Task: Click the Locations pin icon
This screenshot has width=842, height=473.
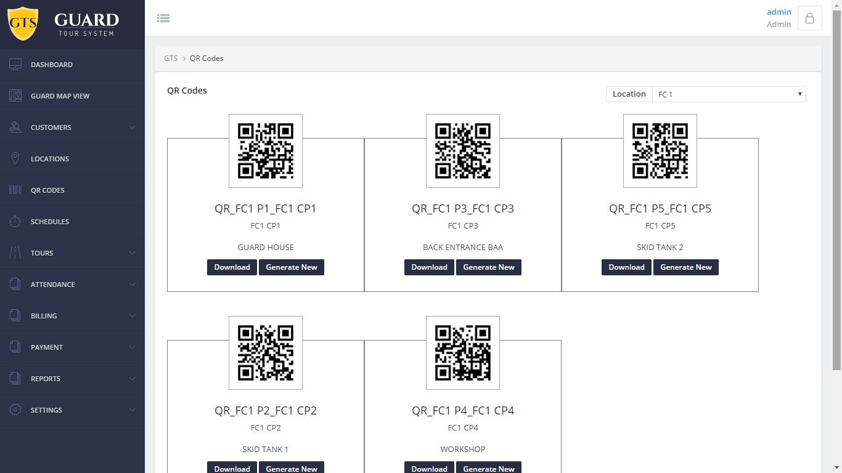Action: (15, 159)
